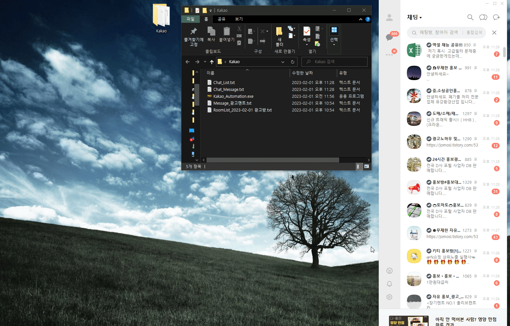Select the 홈 (Home) ribbon tab
510x326 pixels.
[206, 19]
